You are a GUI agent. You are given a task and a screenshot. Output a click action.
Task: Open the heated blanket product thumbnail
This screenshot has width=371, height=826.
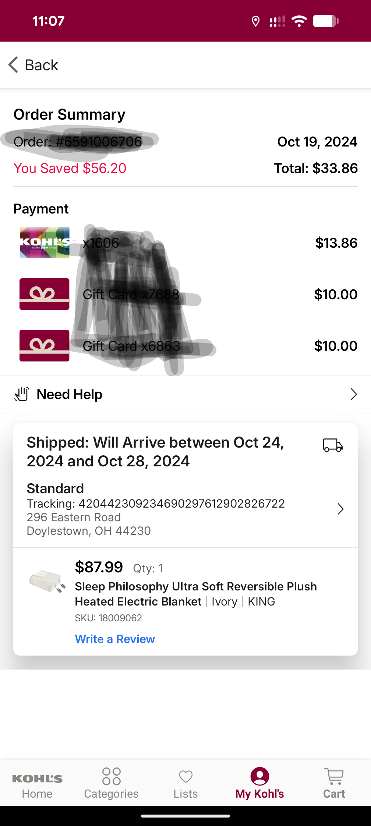click(47, 581)
